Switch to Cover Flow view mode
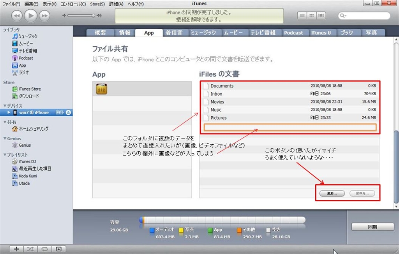 click(321, 16)
